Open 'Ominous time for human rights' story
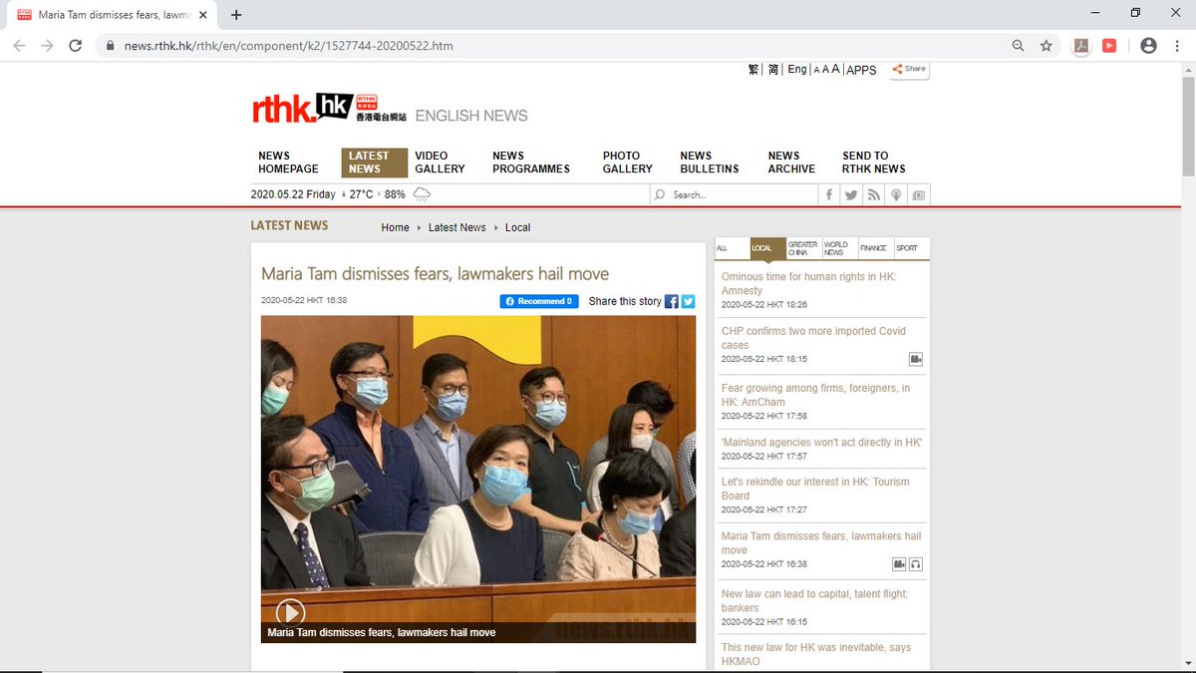Screen dimensions: 1196x673 point(808,283)
